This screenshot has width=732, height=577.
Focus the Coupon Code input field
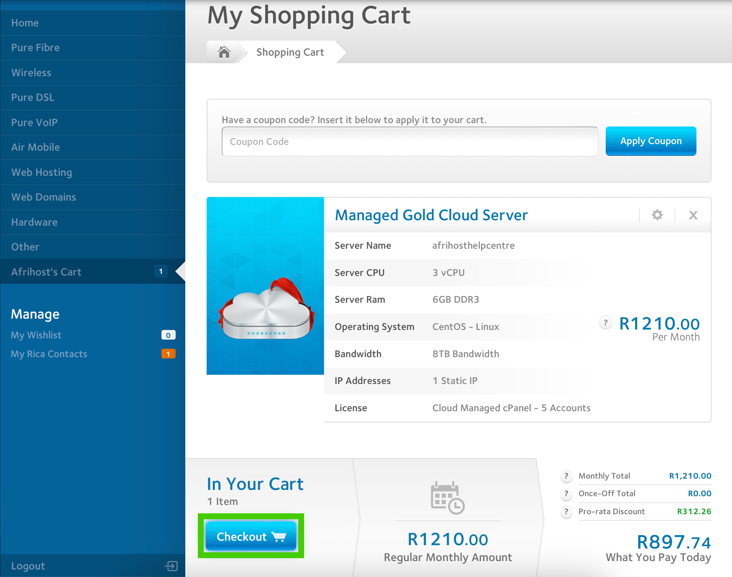tap(410, 142)
